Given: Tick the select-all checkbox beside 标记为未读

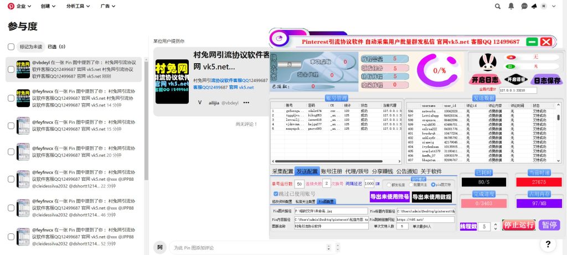Looking at the screenshot, I should click(11, 47).
